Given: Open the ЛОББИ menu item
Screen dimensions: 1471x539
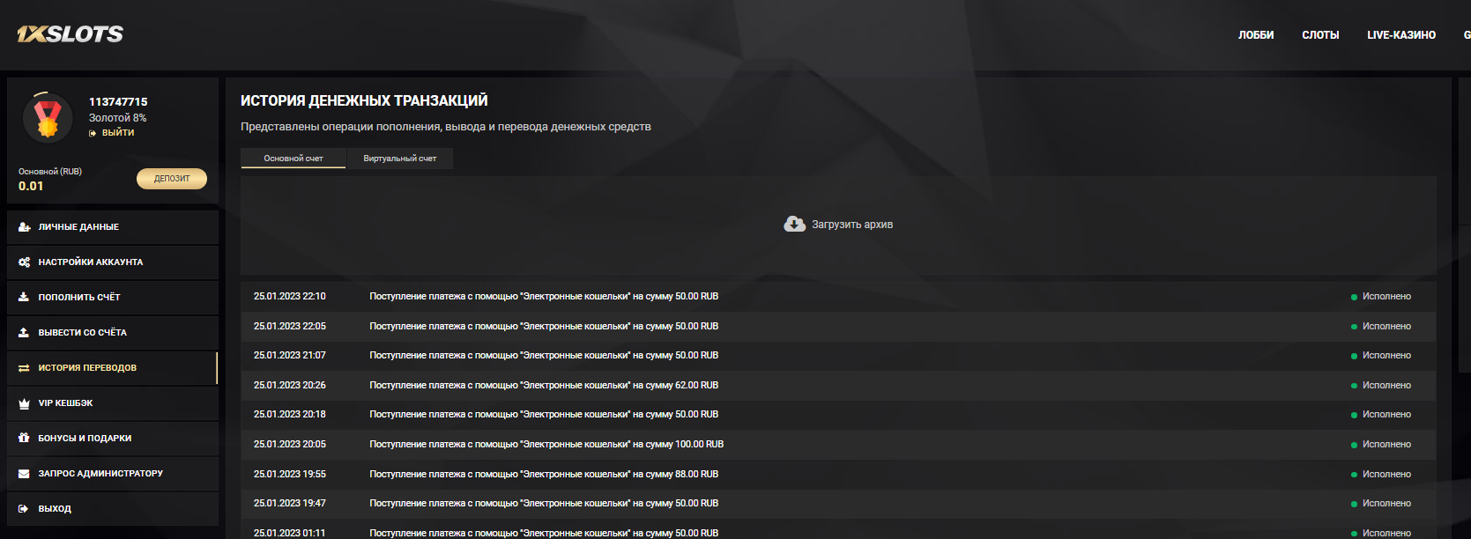Looking at the screenshot, I should coord(1256,35).
